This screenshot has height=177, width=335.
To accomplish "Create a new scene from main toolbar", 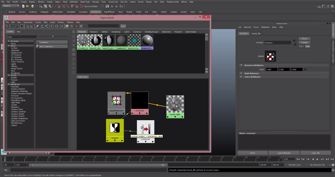I will coord(23,6).
